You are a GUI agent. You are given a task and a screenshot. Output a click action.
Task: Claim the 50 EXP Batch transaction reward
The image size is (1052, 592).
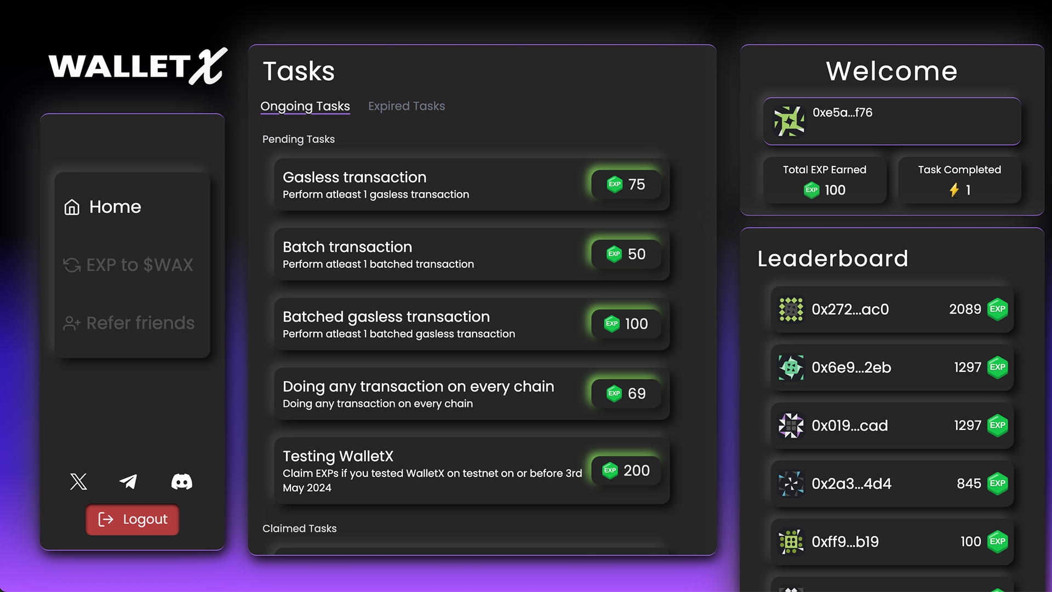click(626, 254)
